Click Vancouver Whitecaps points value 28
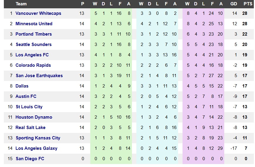 point(245,13)
